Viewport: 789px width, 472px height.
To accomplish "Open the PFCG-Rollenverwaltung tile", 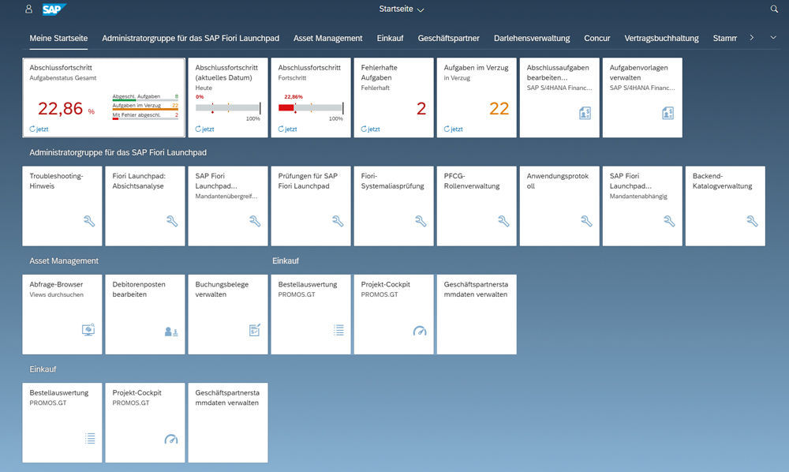I will click(x=476, y=205).
